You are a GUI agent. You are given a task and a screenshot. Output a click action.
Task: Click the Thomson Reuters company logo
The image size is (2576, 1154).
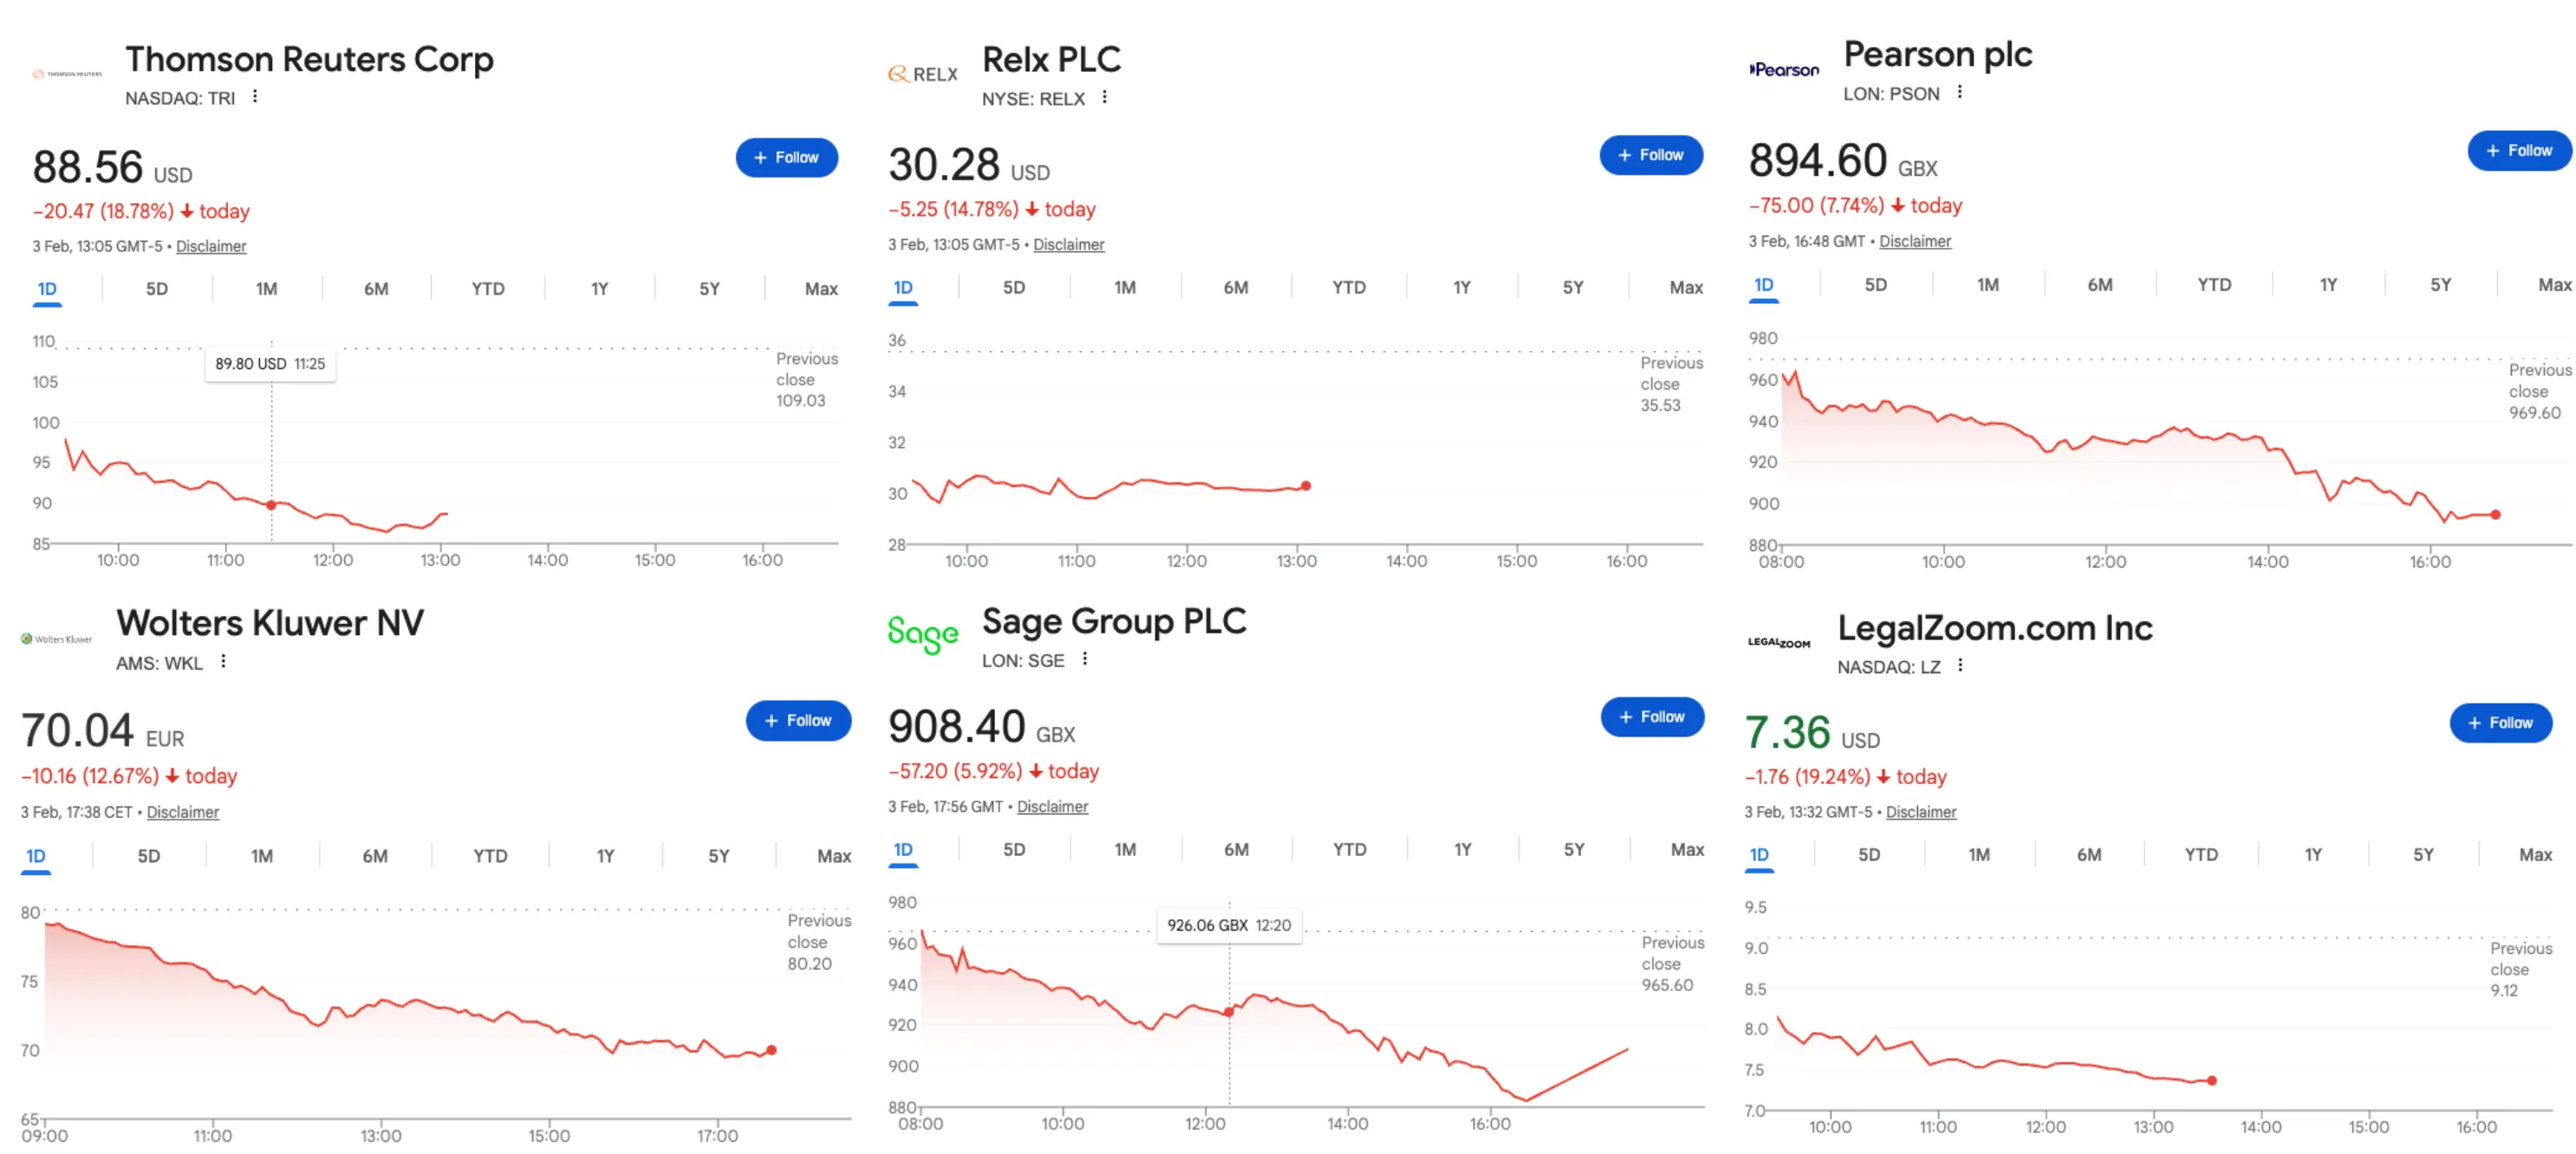click(x=66, y=73)
